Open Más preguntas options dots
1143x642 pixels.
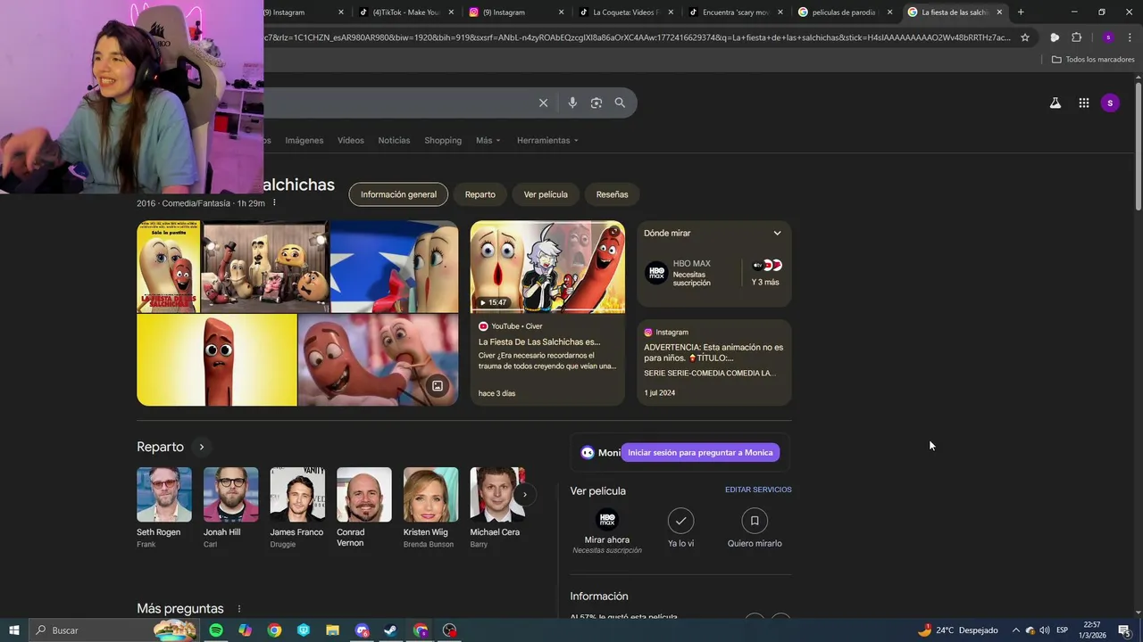pyautogui.click(x=238, y=609)
